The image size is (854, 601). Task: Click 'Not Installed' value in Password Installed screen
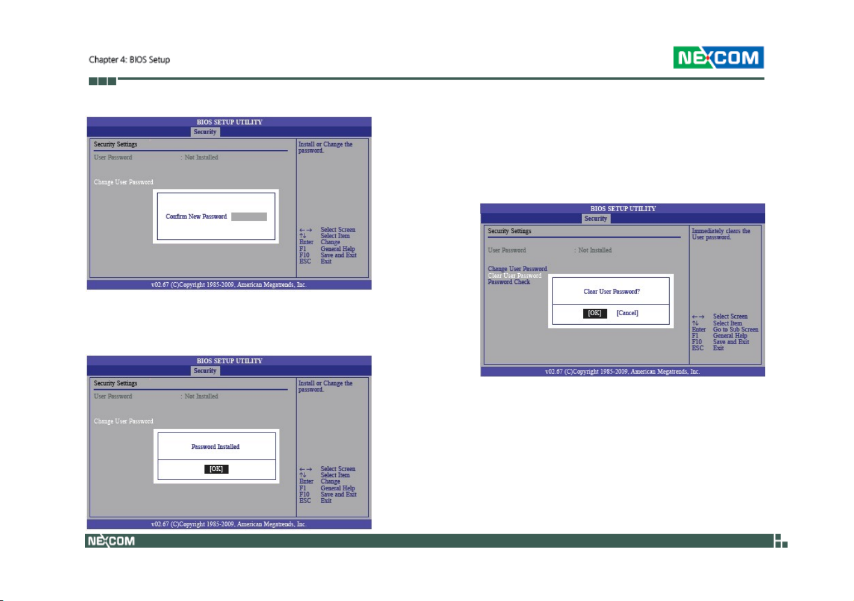(x=202, y=396)
